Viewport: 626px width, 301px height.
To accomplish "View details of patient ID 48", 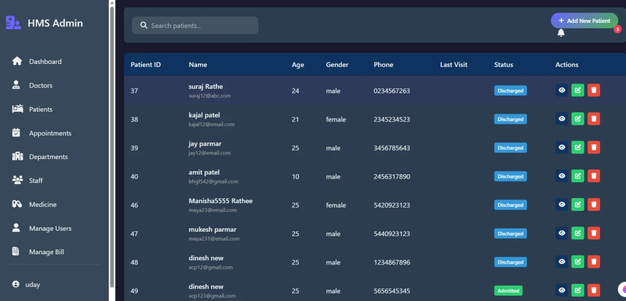I will coord(562,261).
